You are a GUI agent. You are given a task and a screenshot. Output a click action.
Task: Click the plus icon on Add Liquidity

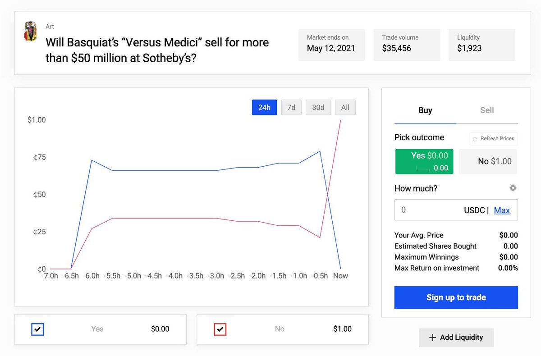pyautogui.click(x=432, y=338)
